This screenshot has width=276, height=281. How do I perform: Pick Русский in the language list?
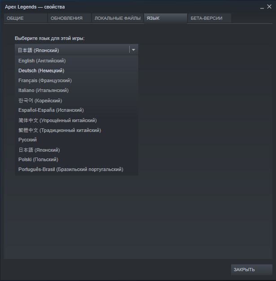click(x=76, y=140)
